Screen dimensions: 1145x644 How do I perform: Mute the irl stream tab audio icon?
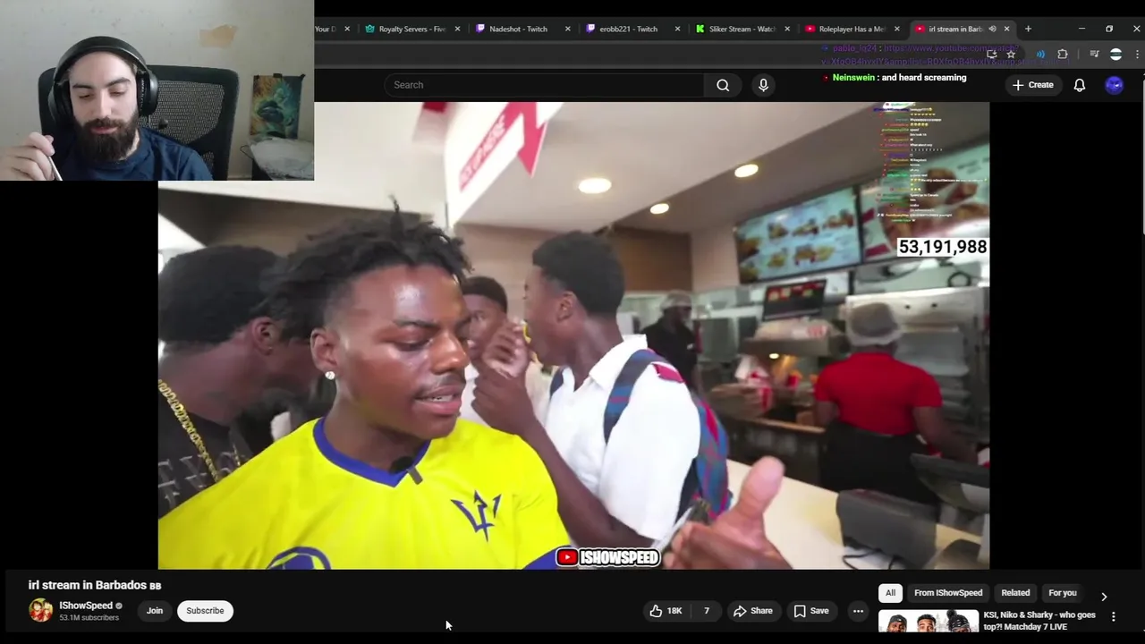pos(992,29)
